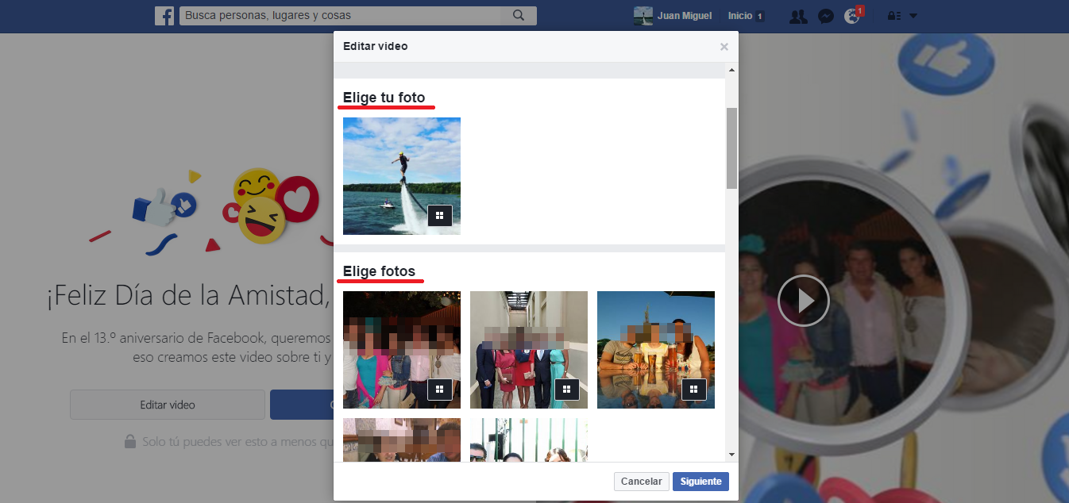Screen dimensions: 1069x503
Task: Click the Facebook logo icon
Action: point(164,16)
